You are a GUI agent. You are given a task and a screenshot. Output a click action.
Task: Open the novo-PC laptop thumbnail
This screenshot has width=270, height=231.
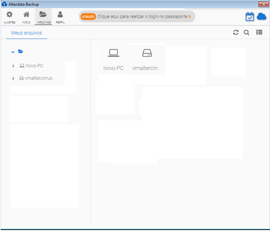pyautogui.click(x=113, y=60)
